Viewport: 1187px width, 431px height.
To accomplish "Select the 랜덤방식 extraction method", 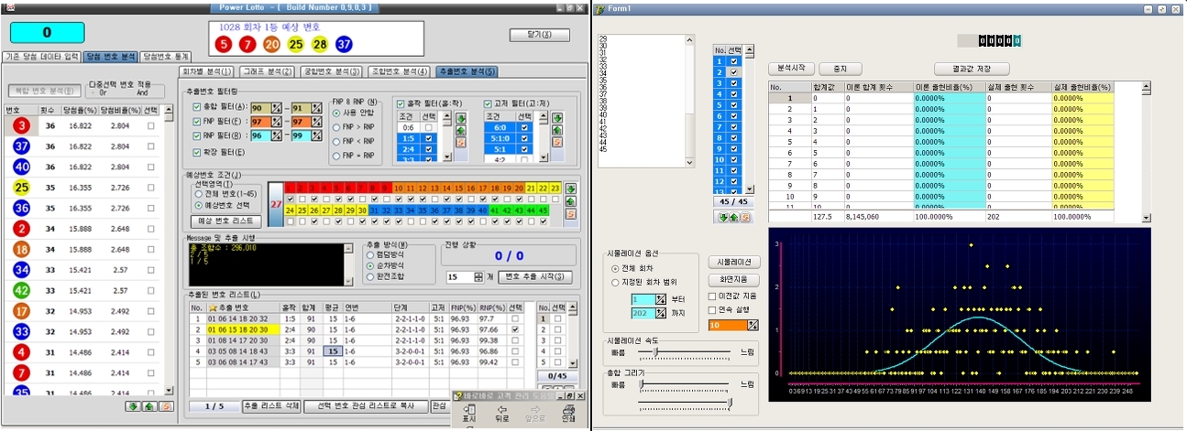I will pyautogui.click(x=370, y=253).
